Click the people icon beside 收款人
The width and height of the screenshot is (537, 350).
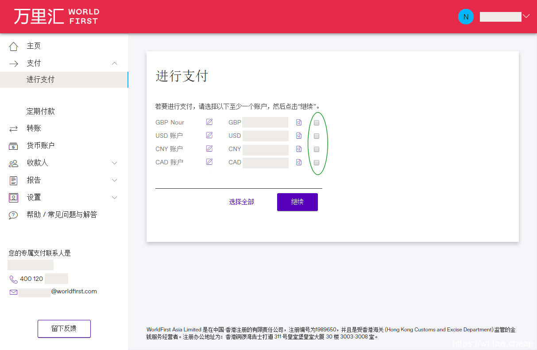14,163
